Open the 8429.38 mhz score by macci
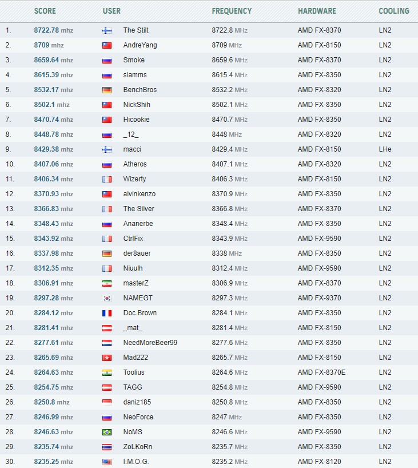Viewport: 418px width, 468px height. (x=53, y=149)
